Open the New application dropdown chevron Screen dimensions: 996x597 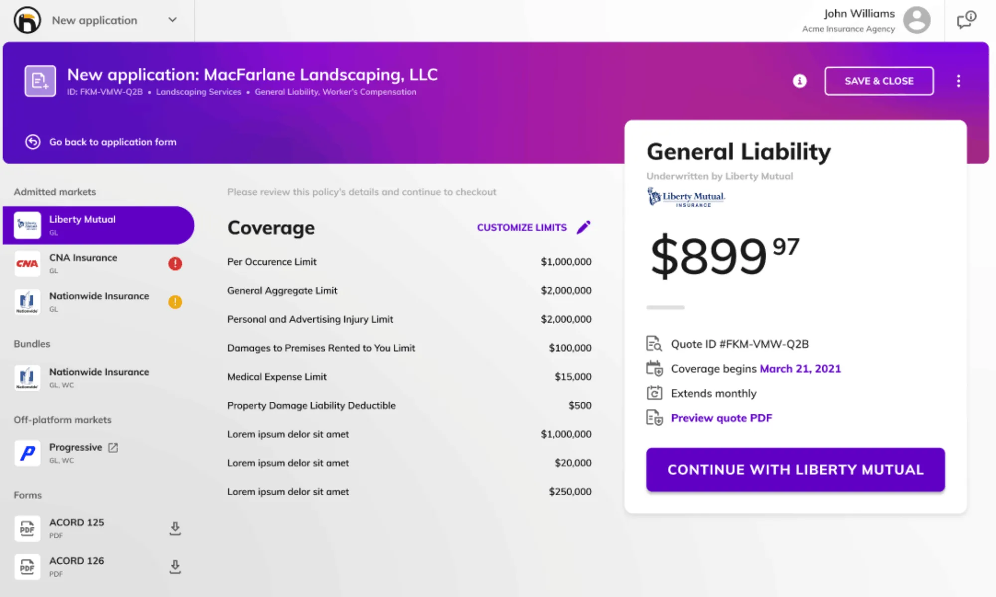172,20
